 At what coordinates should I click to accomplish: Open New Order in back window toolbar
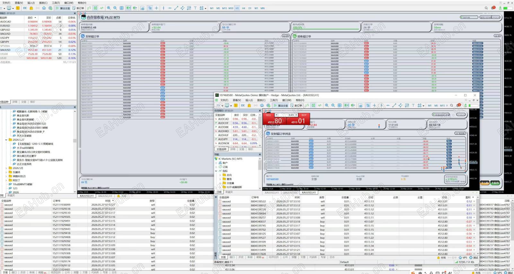[x=78, y=8]
